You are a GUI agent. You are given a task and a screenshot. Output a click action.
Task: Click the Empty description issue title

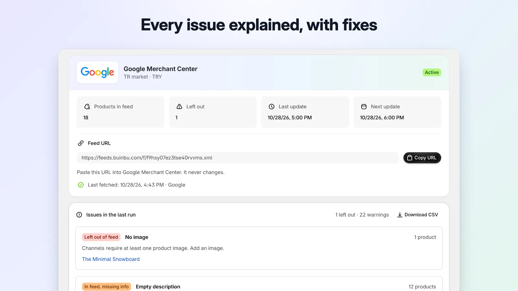[x=158, y=287]
